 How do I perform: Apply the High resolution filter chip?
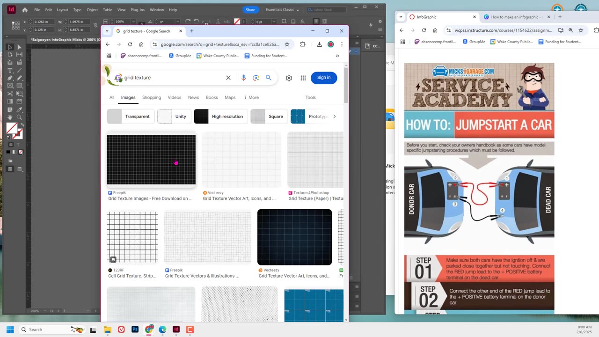[x=221, y=117]
